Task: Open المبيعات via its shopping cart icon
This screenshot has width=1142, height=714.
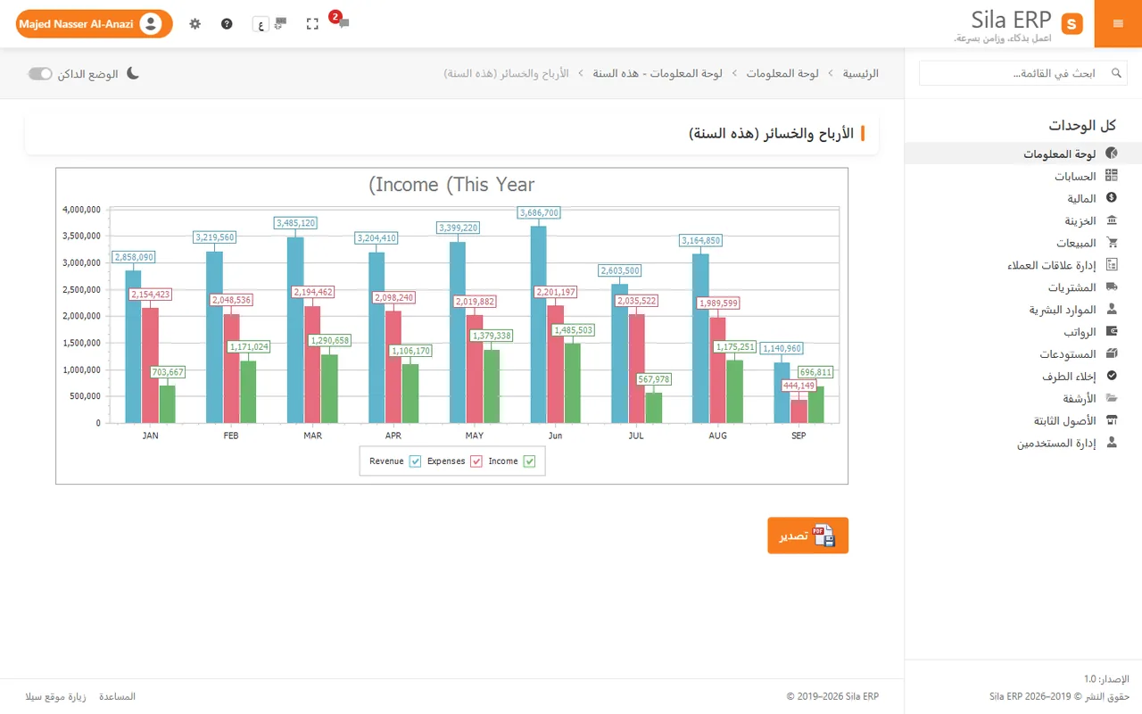Action: (1112, 243)
